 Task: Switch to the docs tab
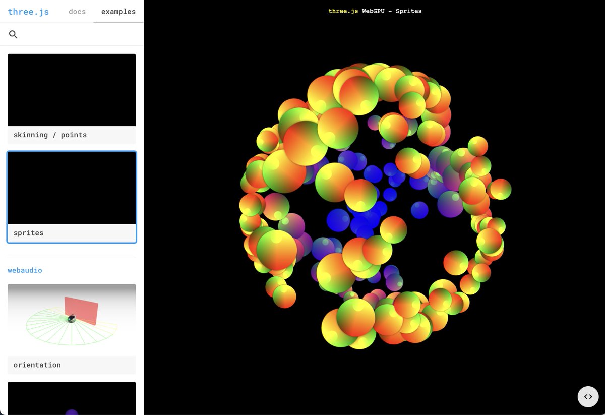(x=77, y=12)
